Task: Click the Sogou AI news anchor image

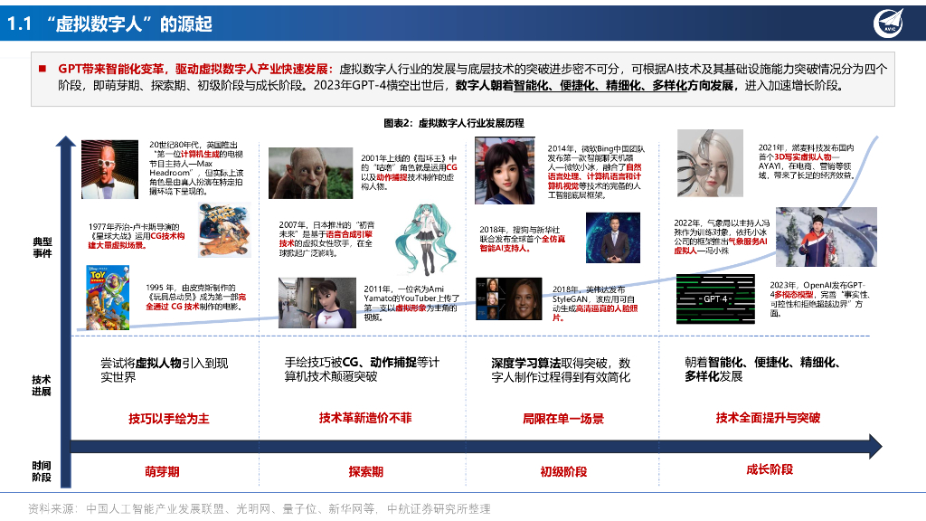Action: [x=613, y=238]
